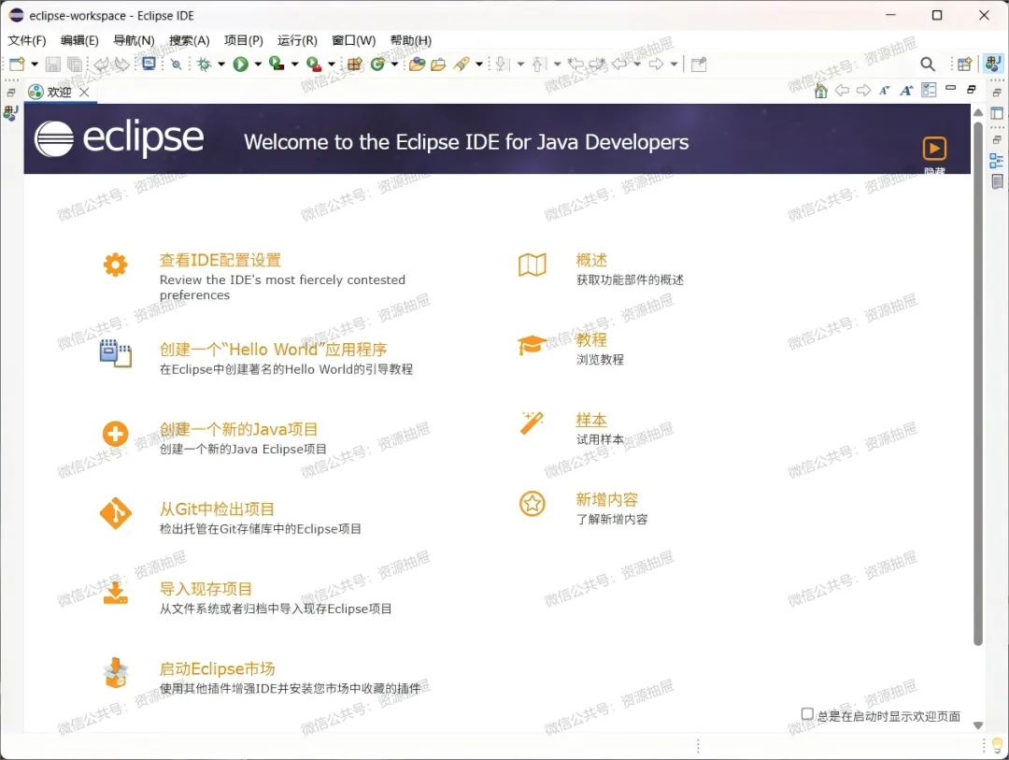Click the Debug bug icon
Image resolution: width=1009 pixels, height=760 pixels.
[204, 64]
